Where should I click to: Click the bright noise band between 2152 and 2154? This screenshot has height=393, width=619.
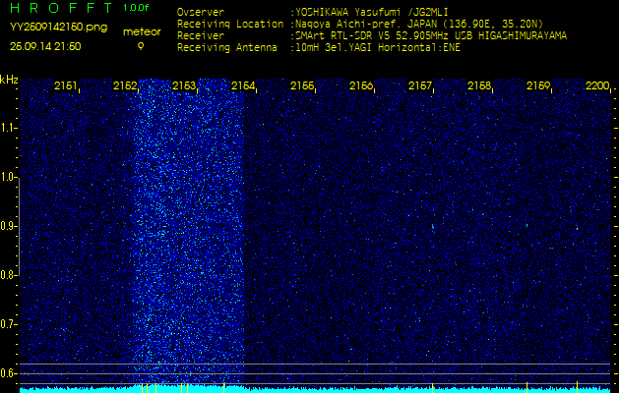pos(190,231)
